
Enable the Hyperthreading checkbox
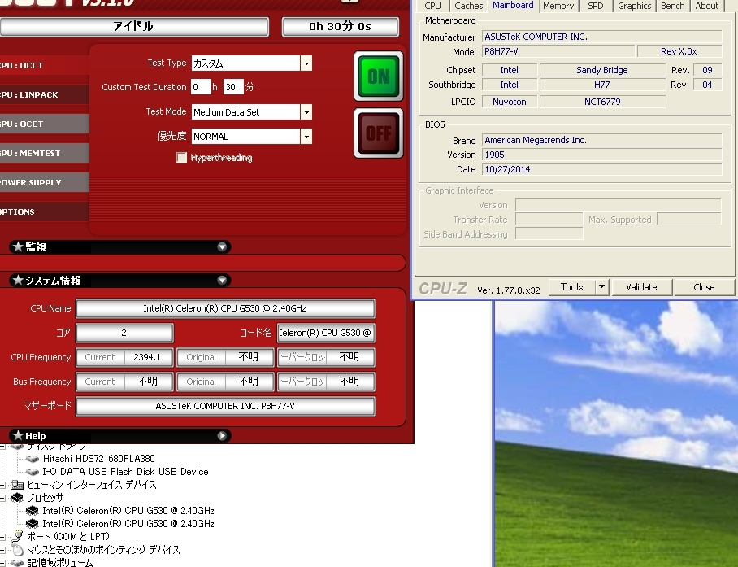pyautogui.click(x=182, y=158)
